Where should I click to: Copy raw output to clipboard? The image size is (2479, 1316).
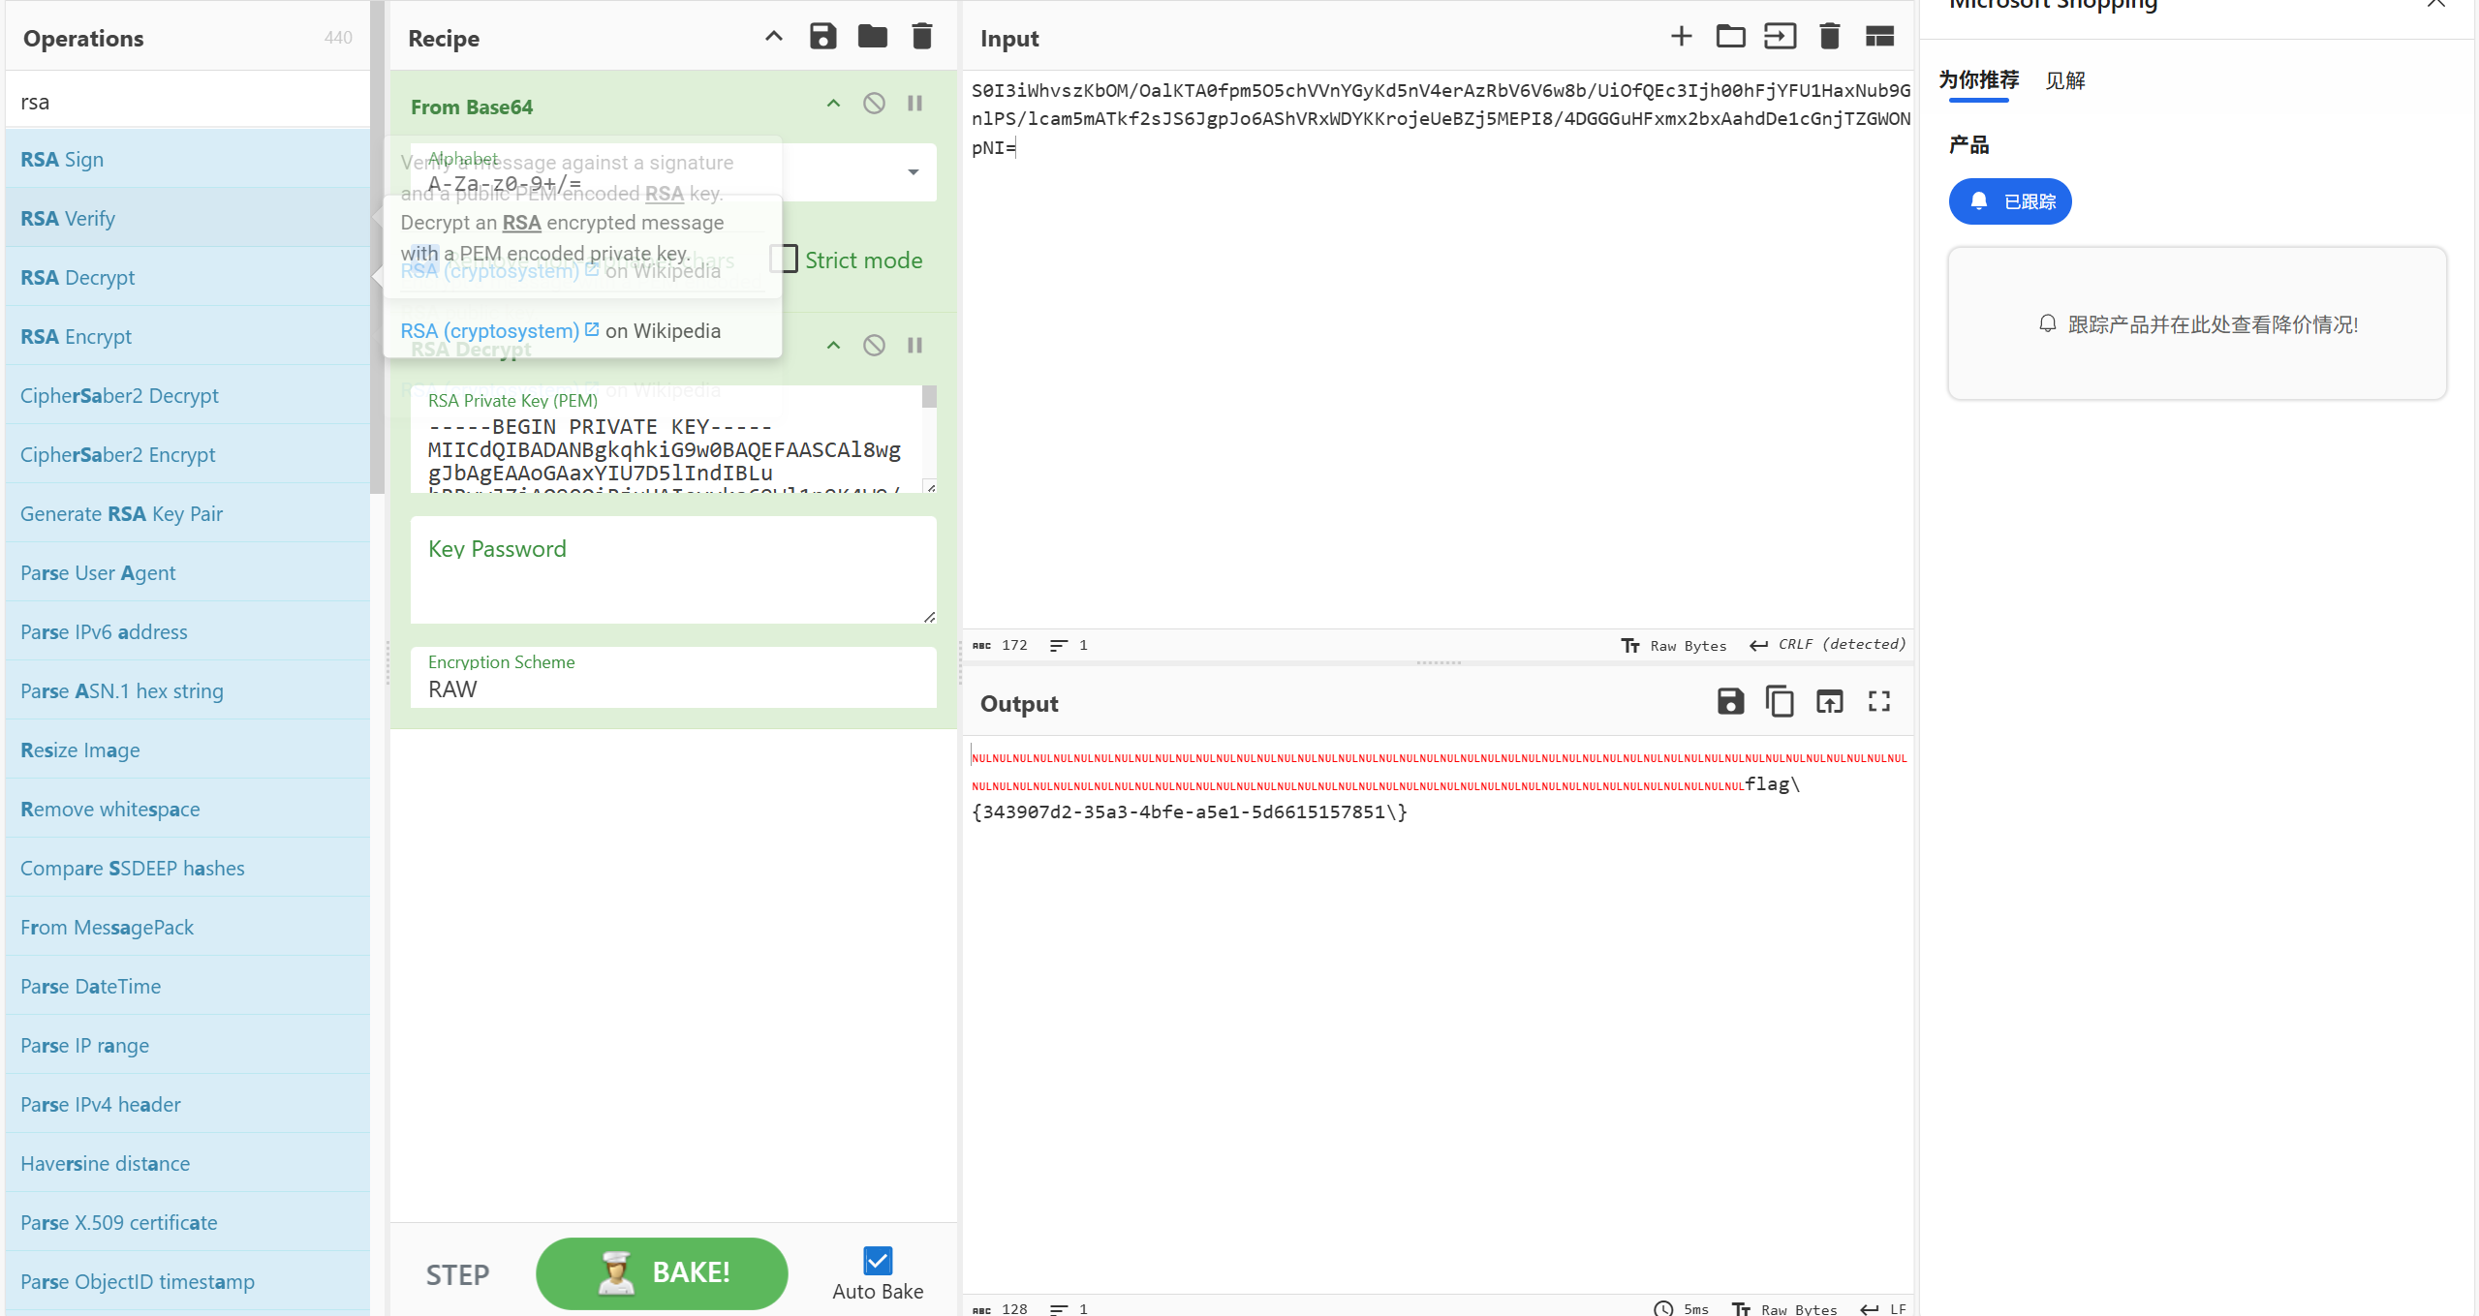click(x=1780, y=701)
